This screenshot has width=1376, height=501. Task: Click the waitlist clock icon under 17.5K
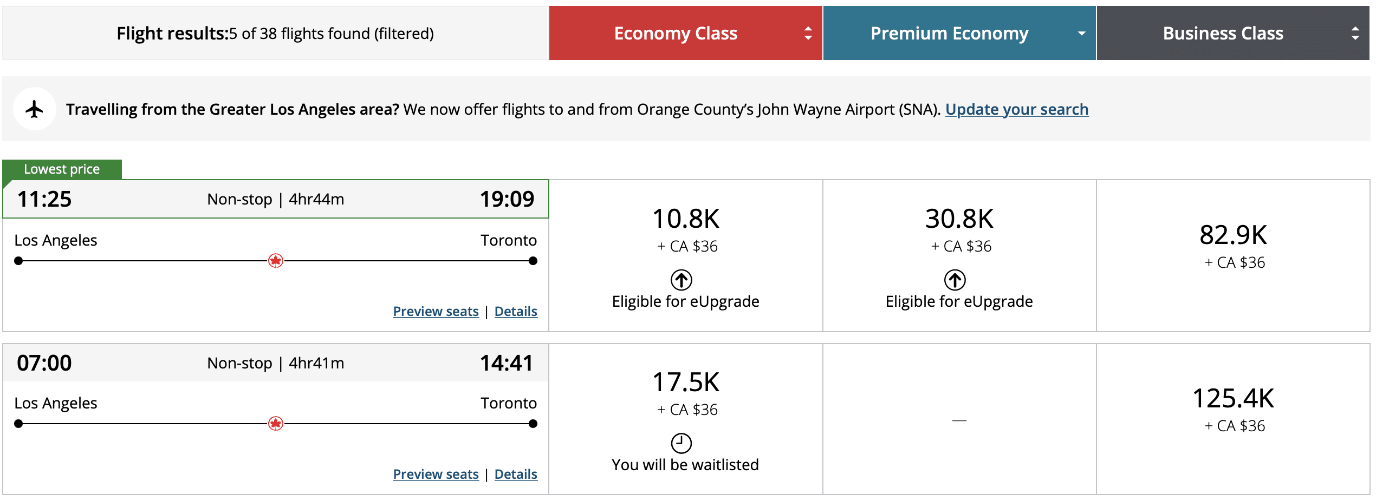[681, 443]
